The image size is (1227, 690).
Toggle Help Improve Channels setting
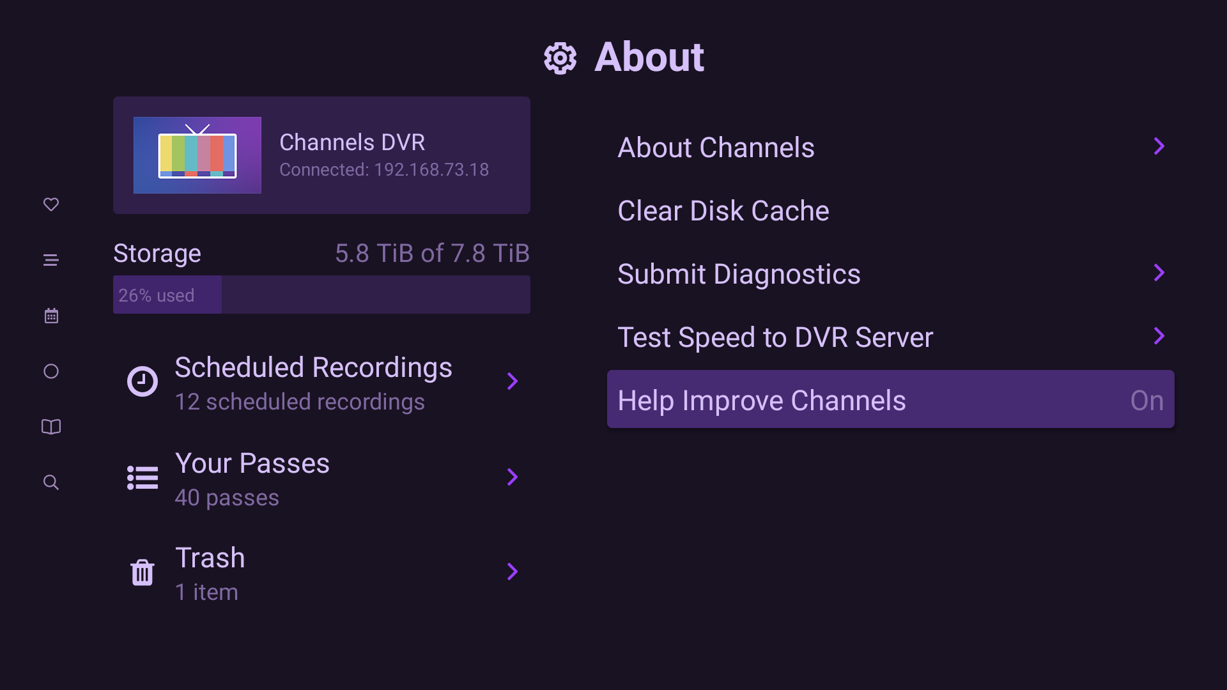click(x=890, y=400)
